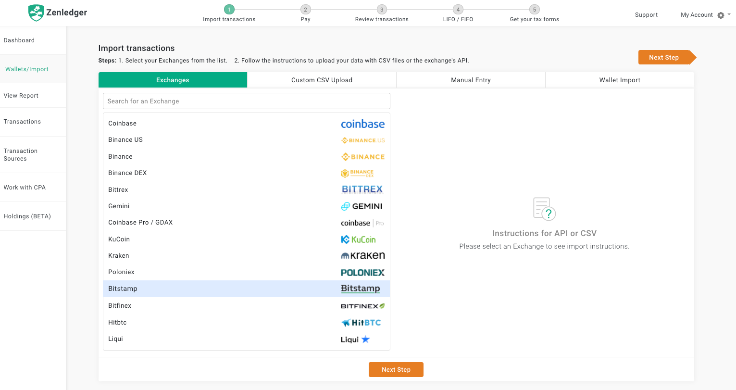736x390 pixels.
Task: Go to step 3 Review transactions
Action: [x=382, y=10]
